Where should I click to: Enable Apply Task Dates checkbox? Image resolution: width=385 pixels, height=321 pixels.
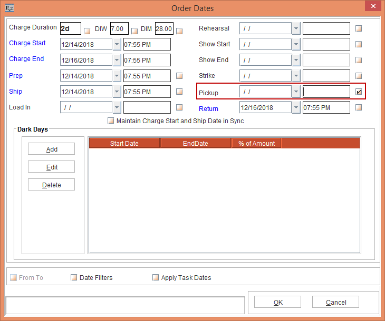click(x=156, y=277)
